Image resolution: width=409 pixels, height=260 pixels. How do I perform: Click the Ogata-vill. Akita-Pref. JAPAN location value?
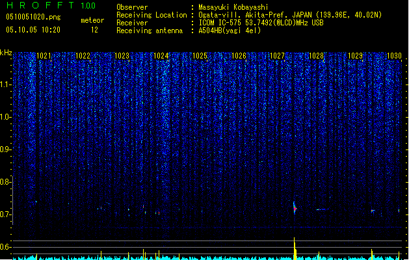[290, 15]
